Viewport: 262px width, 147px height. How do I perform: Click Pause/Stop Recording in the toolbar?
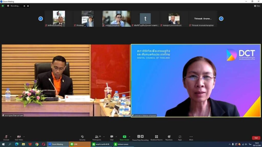pyautogui.click(x=140, y=137)
